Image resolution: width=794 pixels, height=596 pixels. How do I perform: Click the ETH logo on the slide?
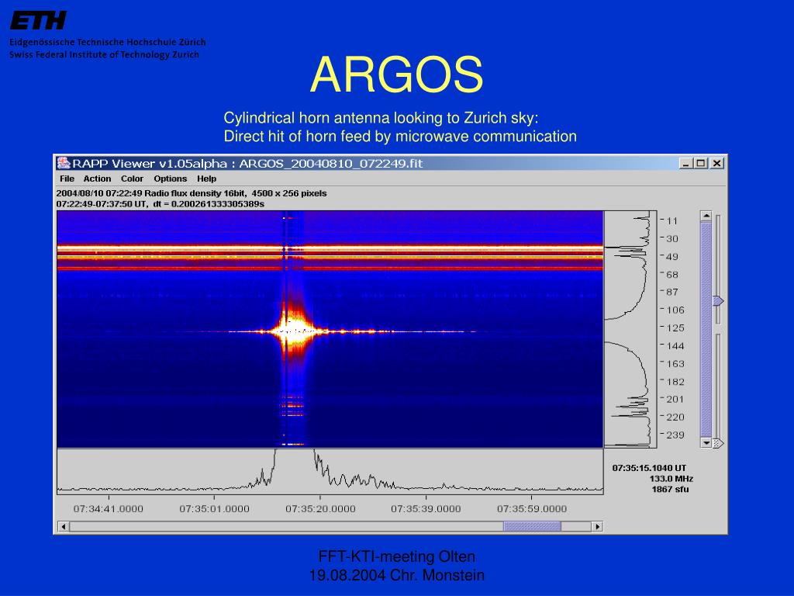tap(38, 21)
